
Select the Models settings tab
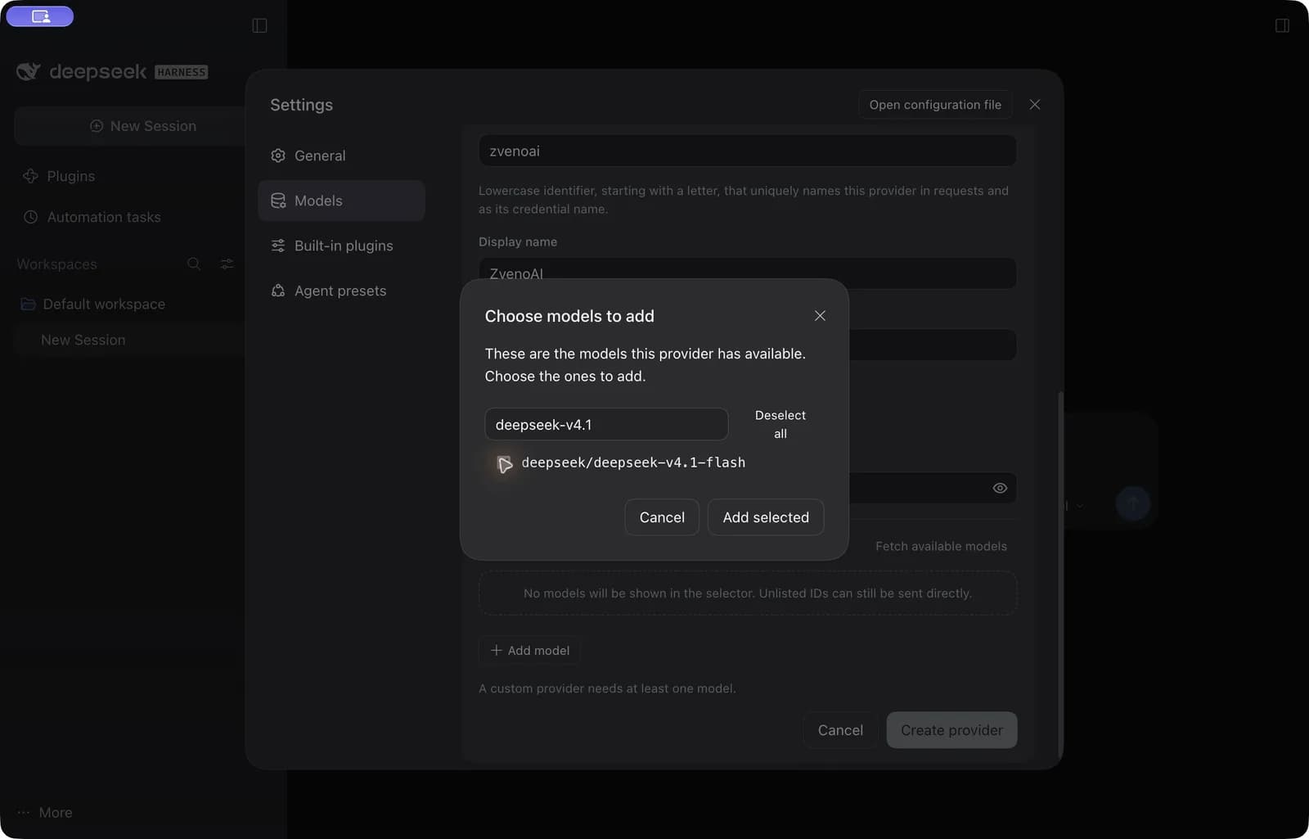tap(341, 201)
